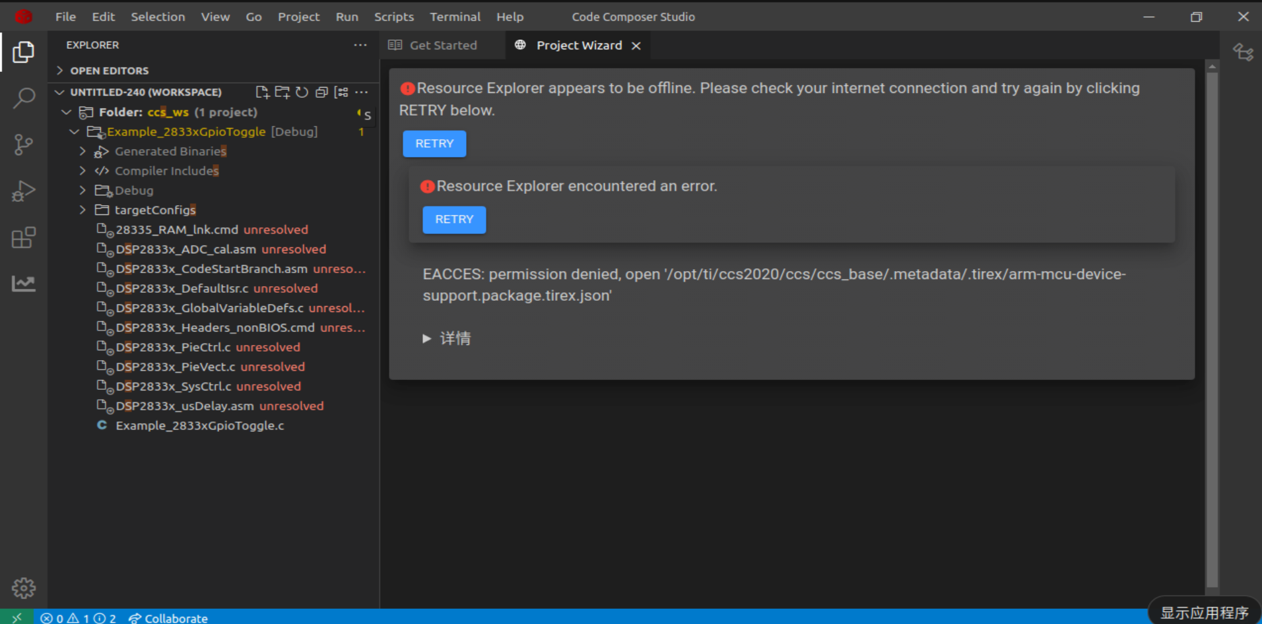
Task: Open the Go menu
Action: pos(253,16)
